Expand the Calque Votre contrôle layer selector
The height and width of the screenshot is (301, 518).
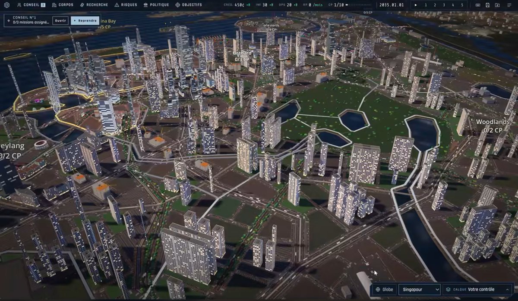(477, 289)
